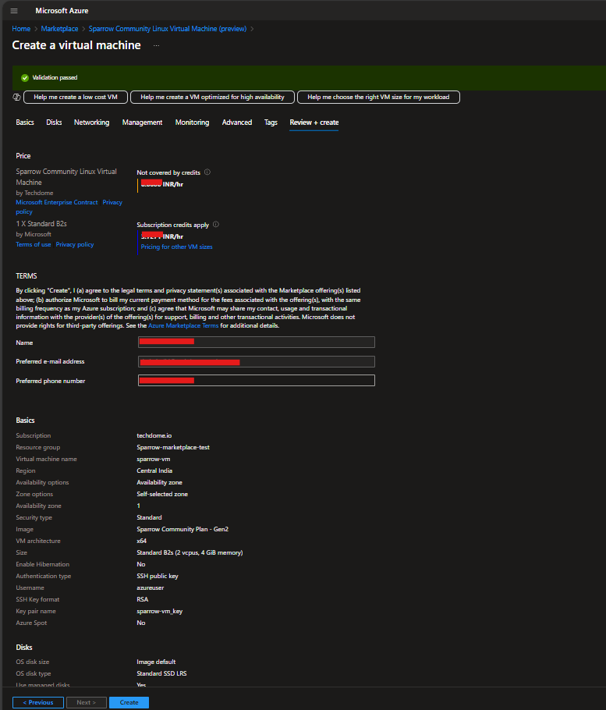Image resolution: width=606 pixels, height=710 pixels.
Task: Select the Management tab
Action: [142, 122]
